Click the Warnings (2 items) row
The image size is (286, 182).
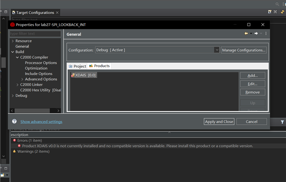34,151
